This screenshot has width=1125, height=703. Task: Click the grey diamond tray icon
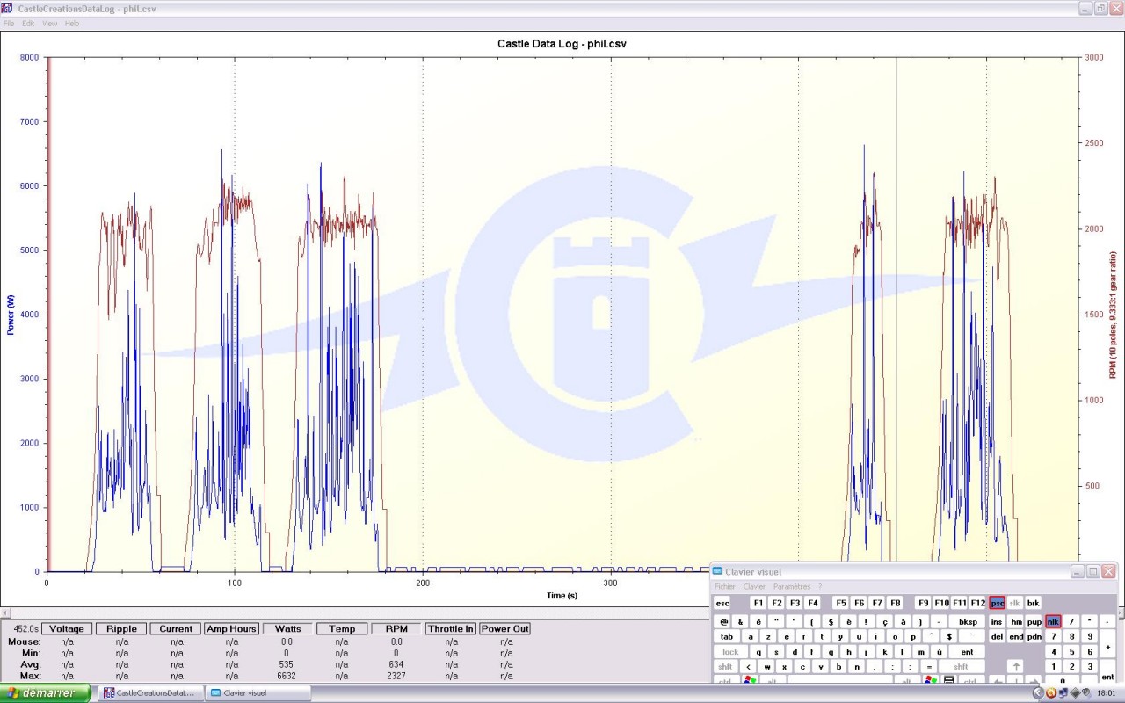click(x=1074, y=693)
